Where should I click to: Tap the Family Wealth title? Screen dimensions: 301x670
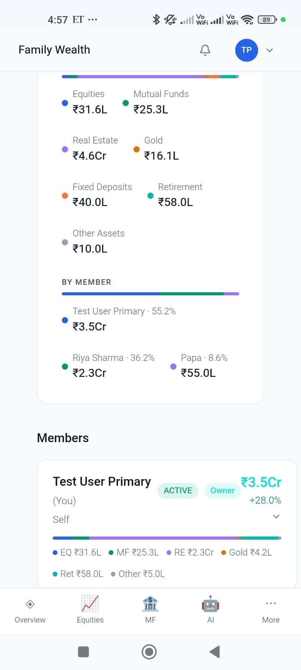tap(54, 50)
